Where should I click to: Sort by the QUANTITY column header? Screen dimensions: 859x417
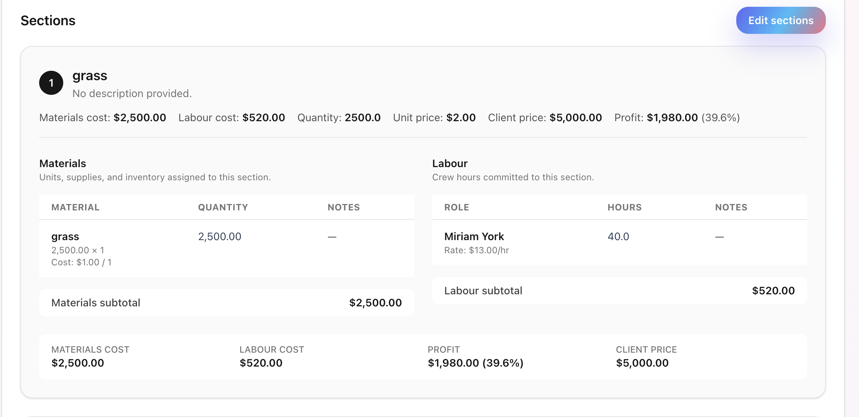pyautogui.click(x=223, y=207)
